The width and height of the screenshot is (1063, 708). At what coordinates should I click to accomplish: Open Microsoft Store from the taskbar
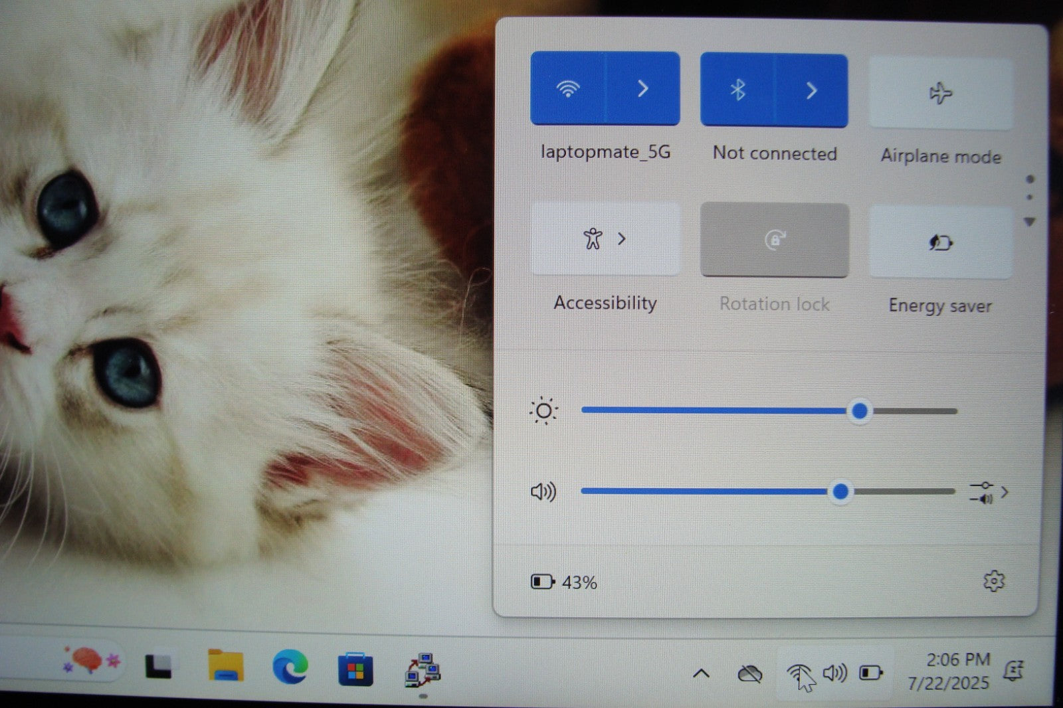tap(355, 668)
